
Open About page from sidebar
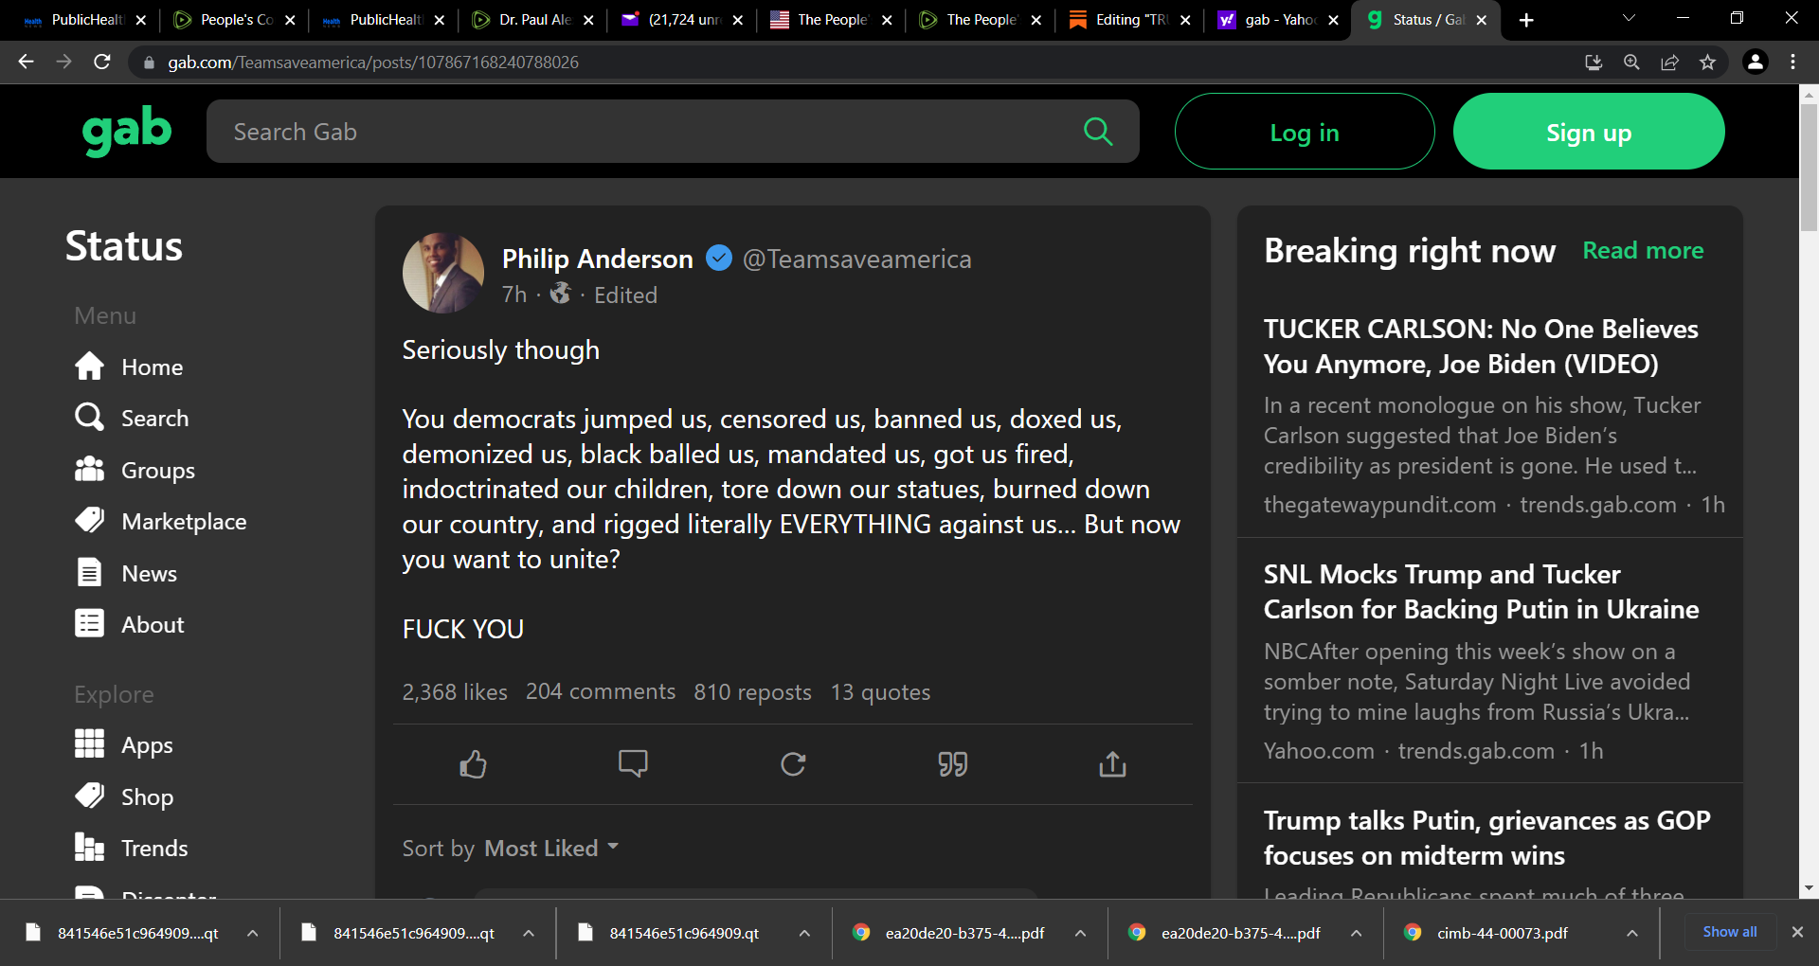click(x=129, y=624)
